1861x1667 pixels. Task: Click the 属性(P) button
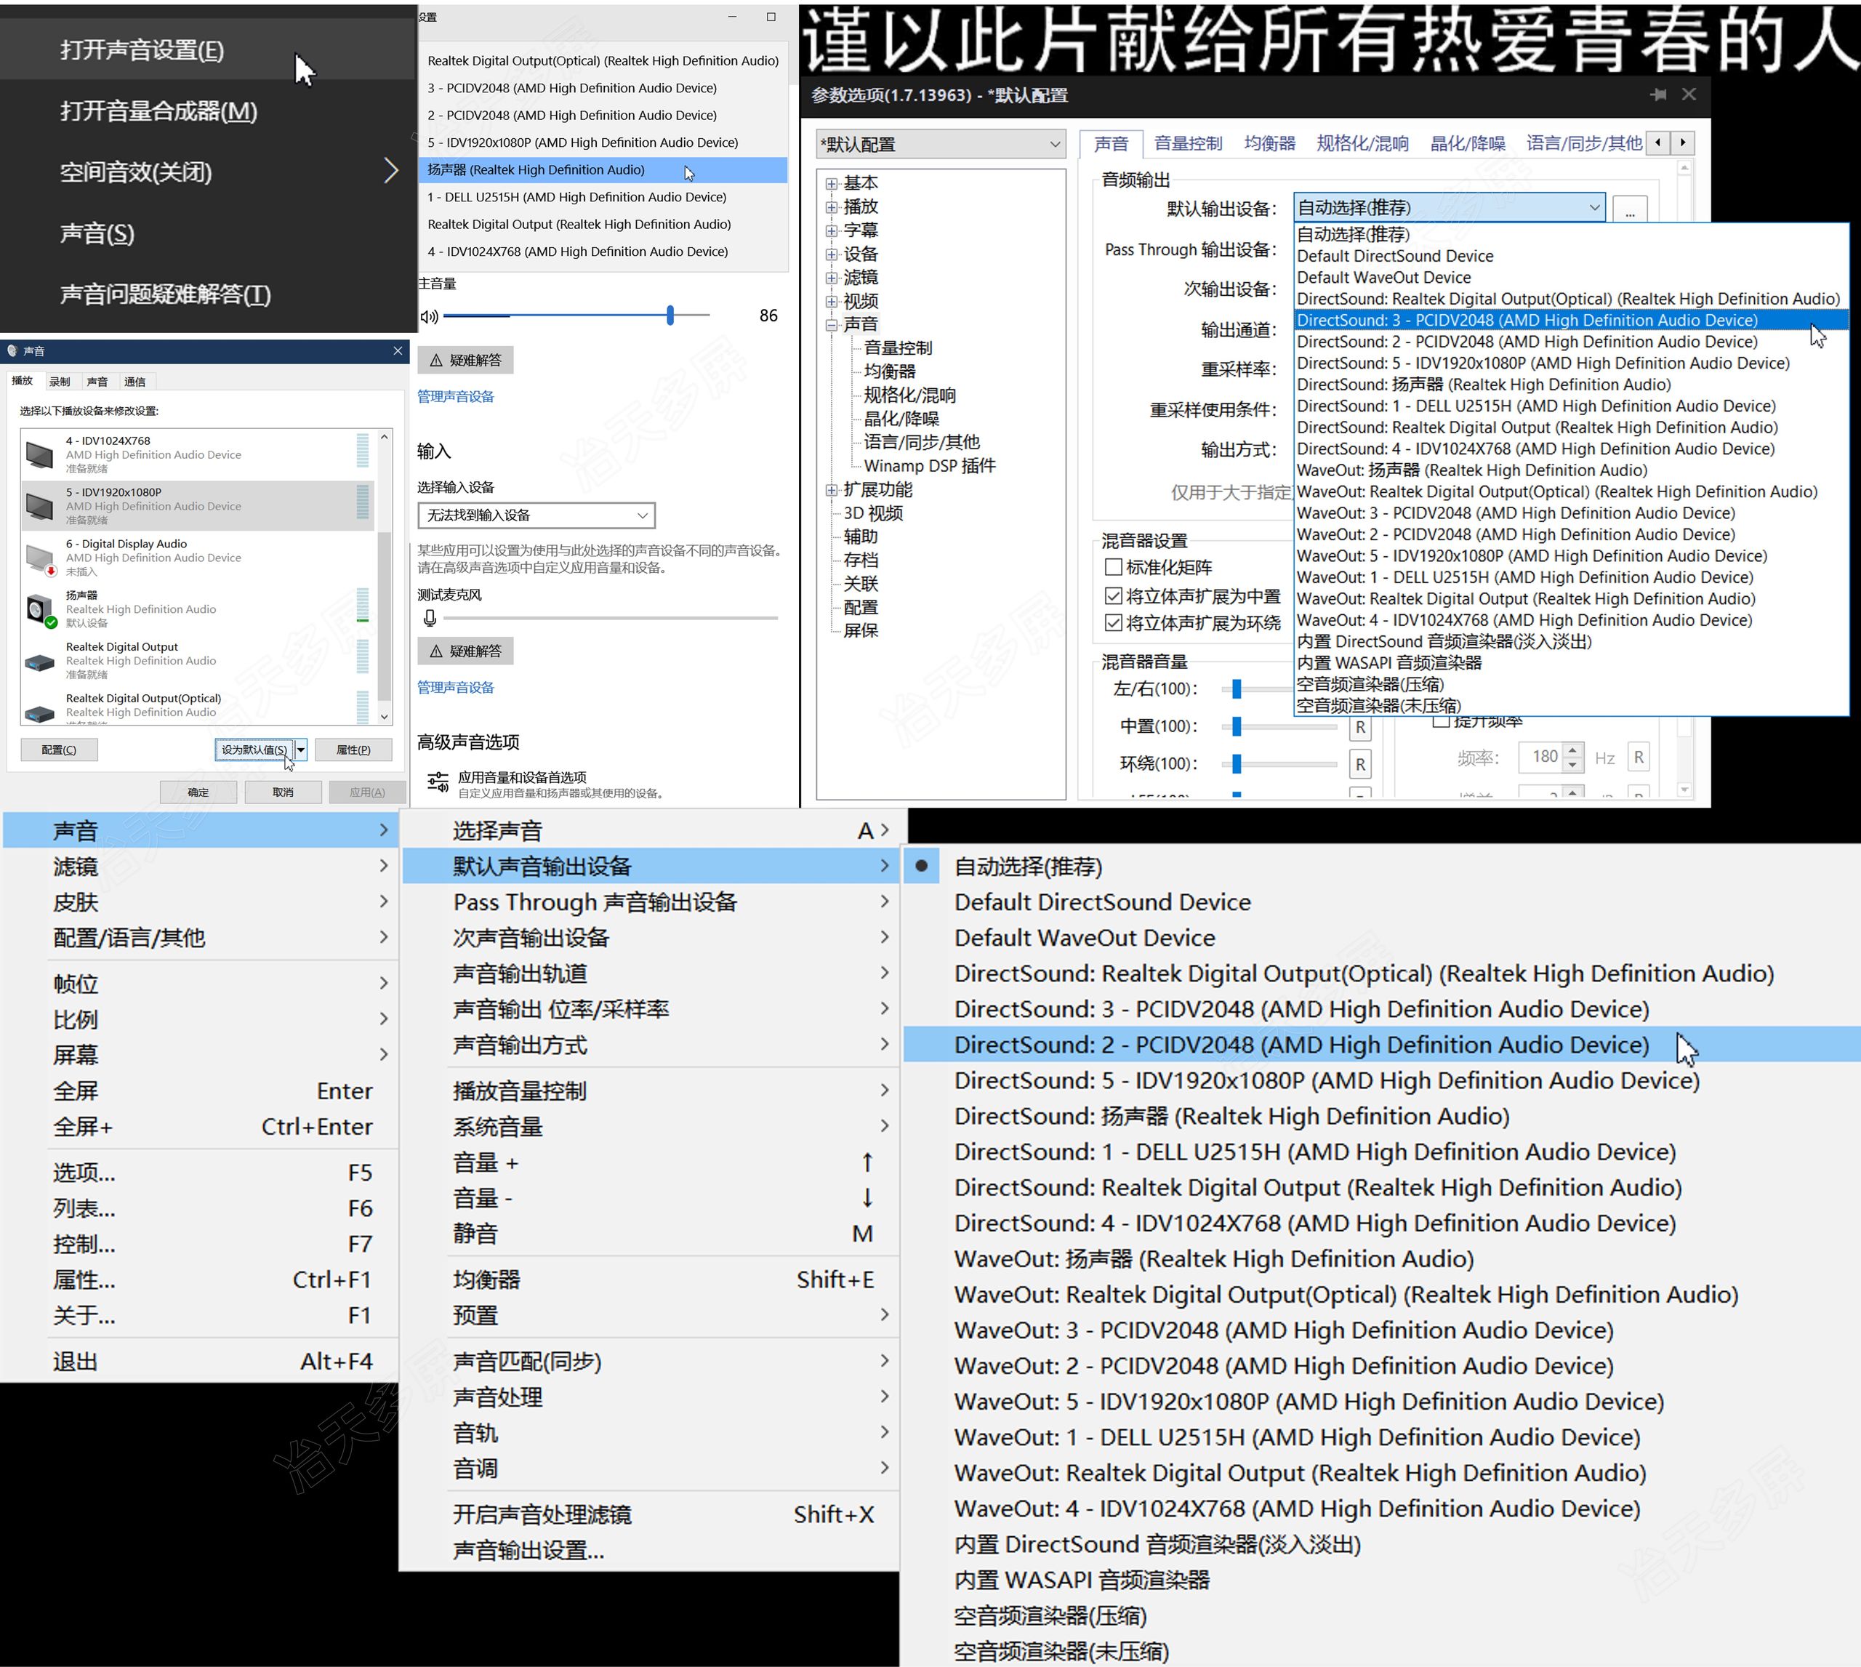353,750
